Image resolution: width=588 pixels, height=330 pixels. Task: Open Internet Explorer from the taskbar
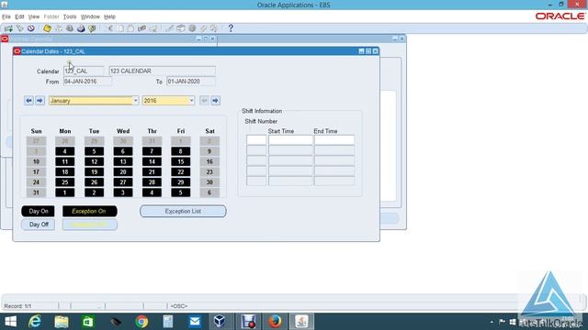pos(35,322)
